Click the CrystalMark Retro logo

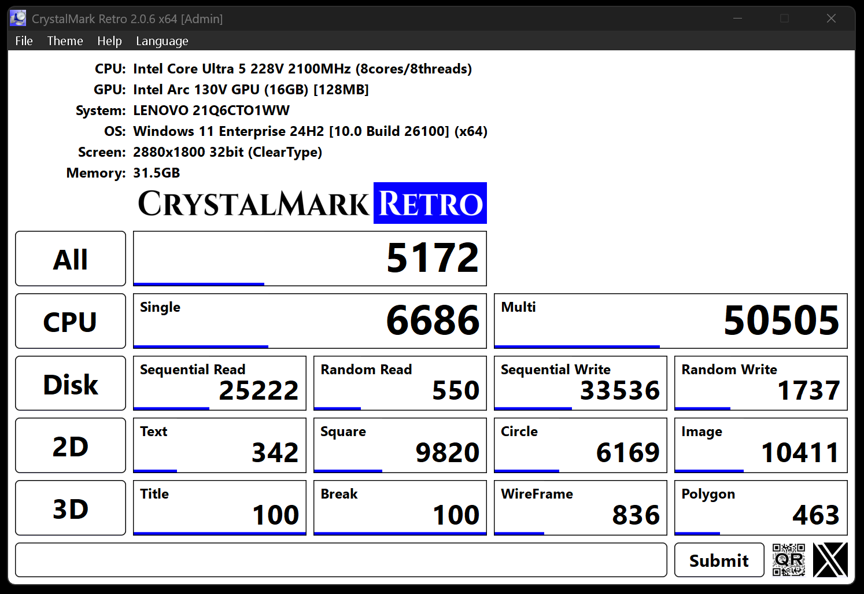(312, 203)
